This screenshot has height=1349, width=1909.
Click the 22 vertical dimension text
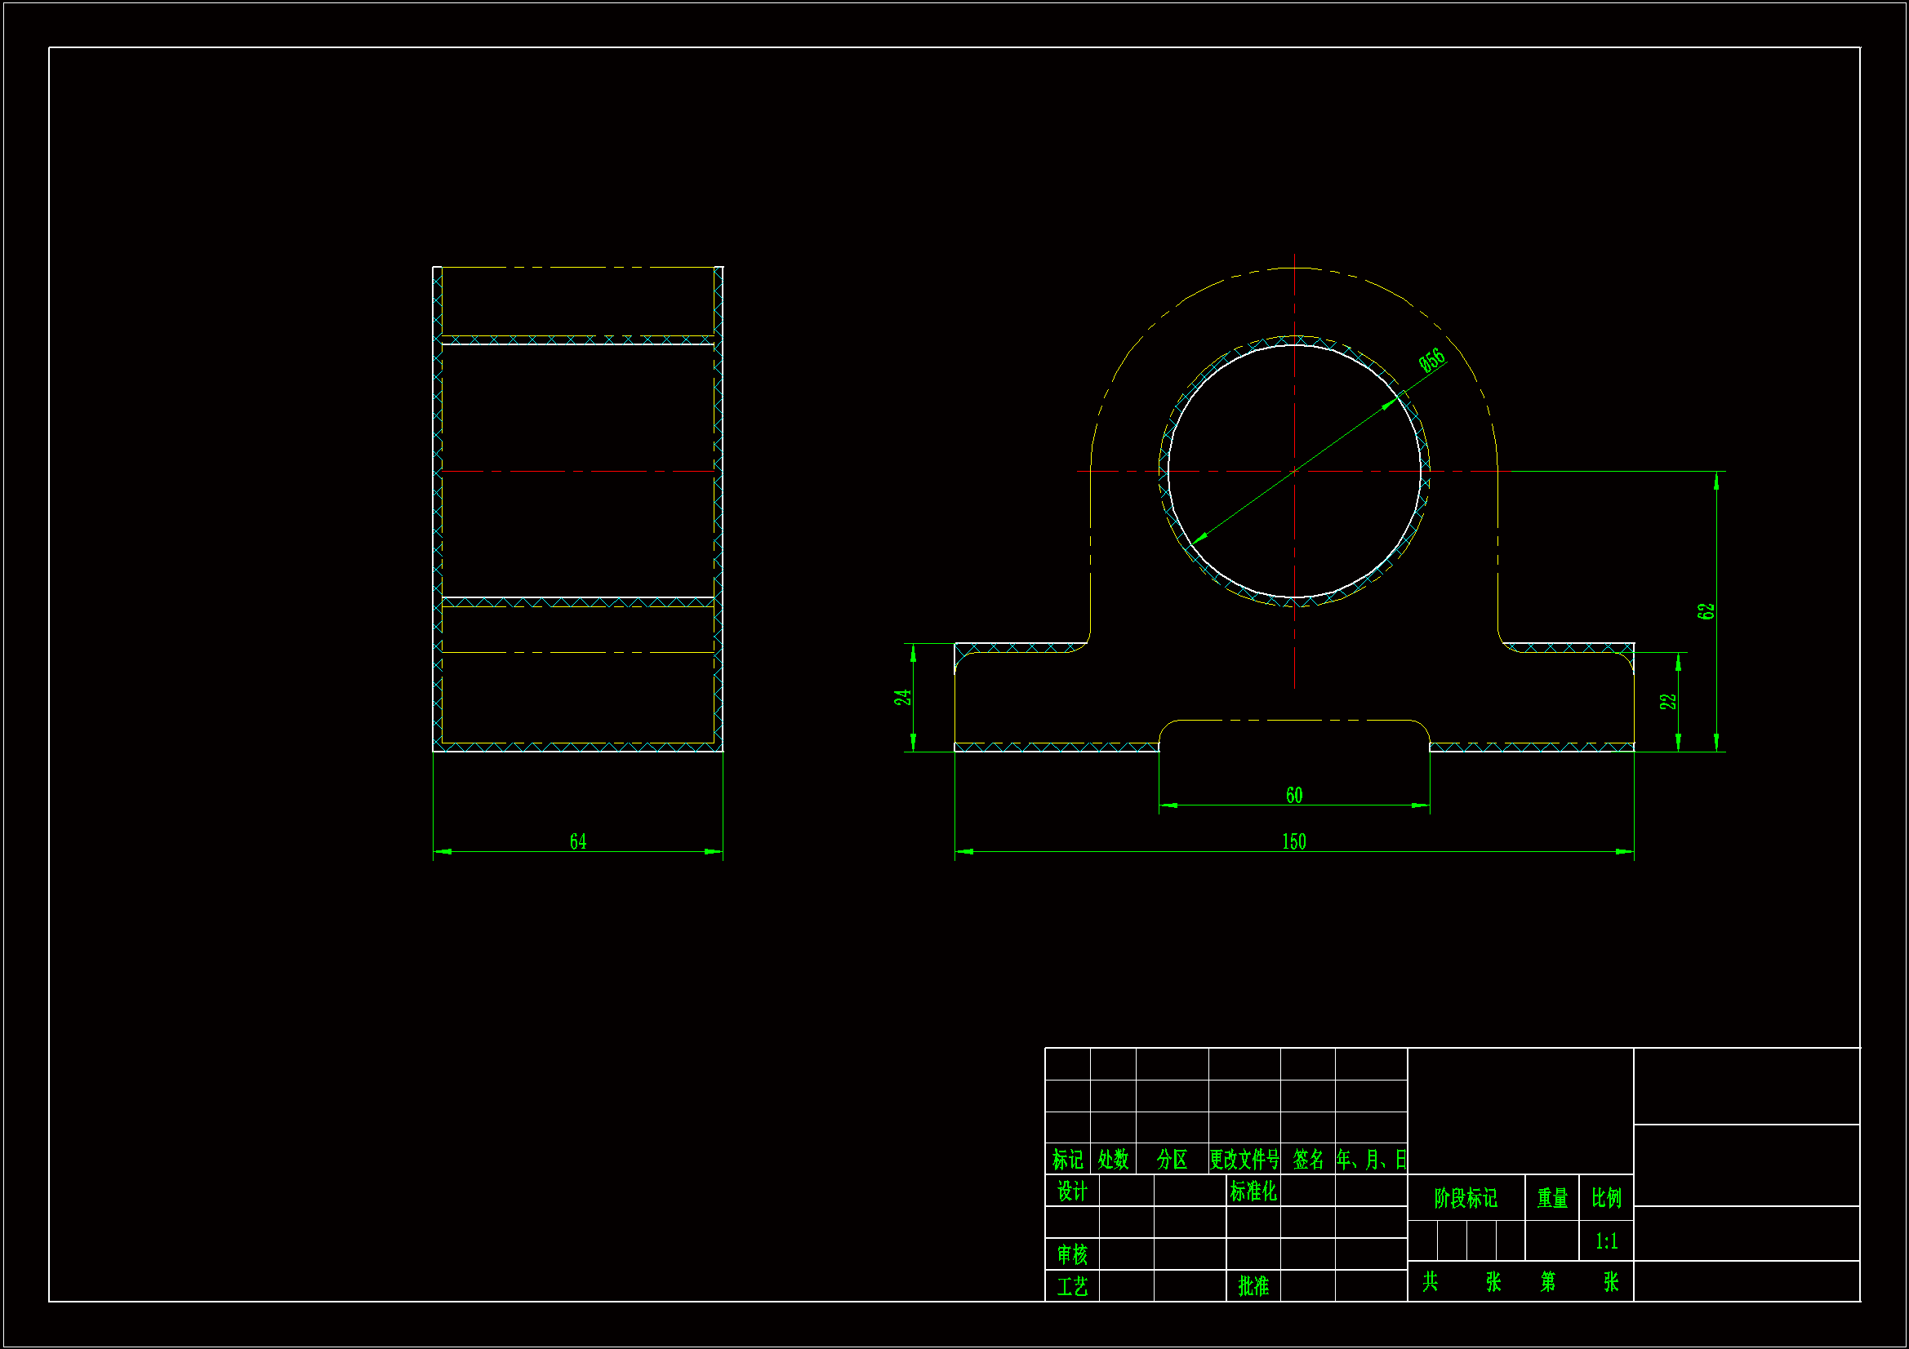1668,701
